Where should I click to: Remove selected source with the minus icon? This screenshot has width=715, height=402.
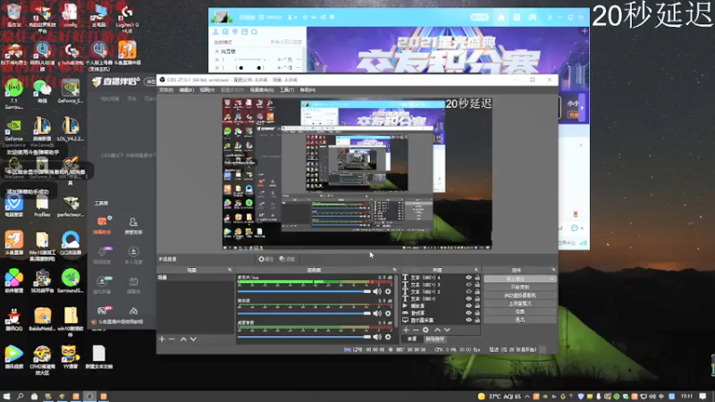(416, 330)
